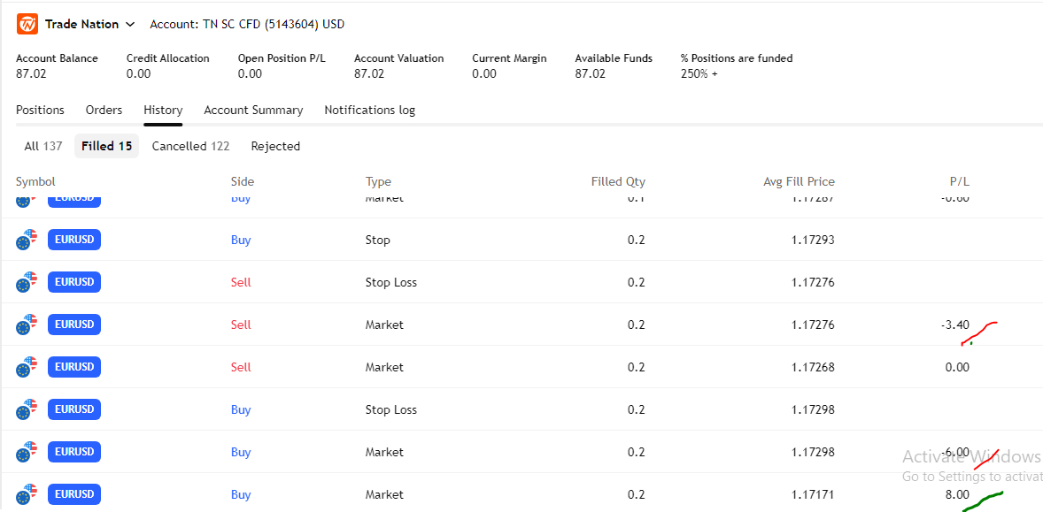Sort by the Avg Fill Price column header
The image size is (1043, 512).
pos(799,181)
